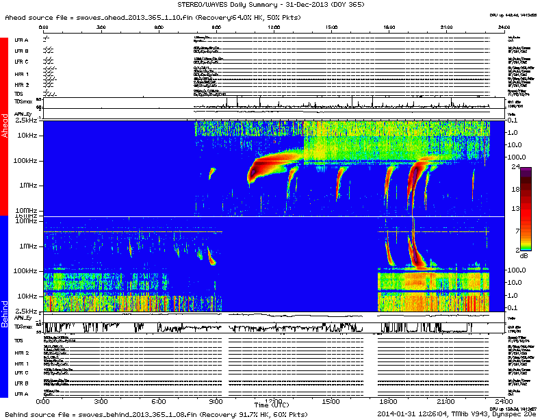Click the 2.5kHz label on the Ahead axis
542x419 pixels.
26,120
